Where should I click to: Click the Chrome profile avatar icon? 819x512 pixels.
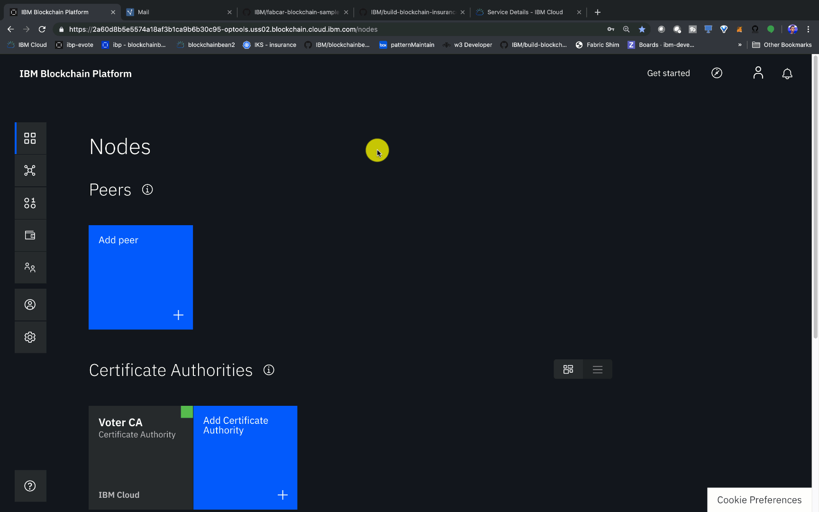click(x=792, y=29)
